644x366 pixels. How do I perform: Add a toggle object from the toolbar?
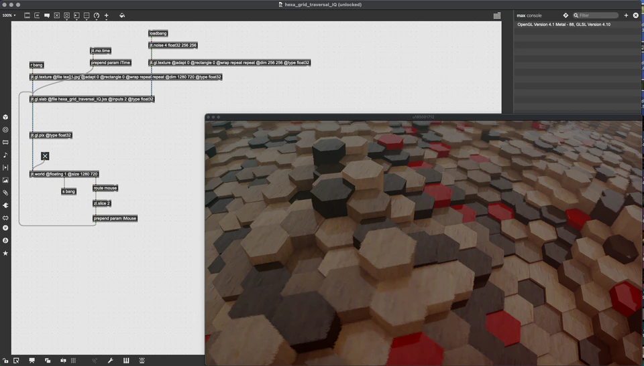pos(56,15)
